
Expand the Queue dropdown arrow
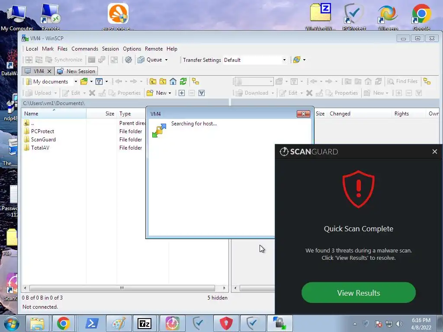(166, 60)
